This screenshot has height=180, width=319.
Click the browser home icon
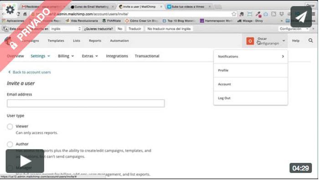click(x=25, y=14)
